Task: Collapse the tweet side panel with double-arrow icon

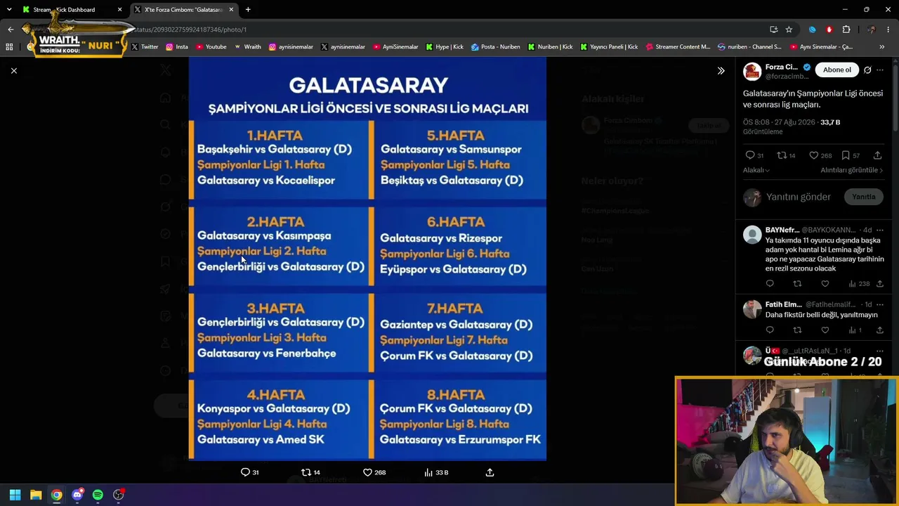Action: tap(721, 70)
